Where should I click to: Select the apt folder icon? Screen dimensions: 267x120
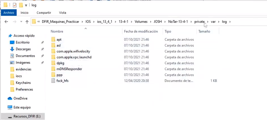(x=53, y=40)
